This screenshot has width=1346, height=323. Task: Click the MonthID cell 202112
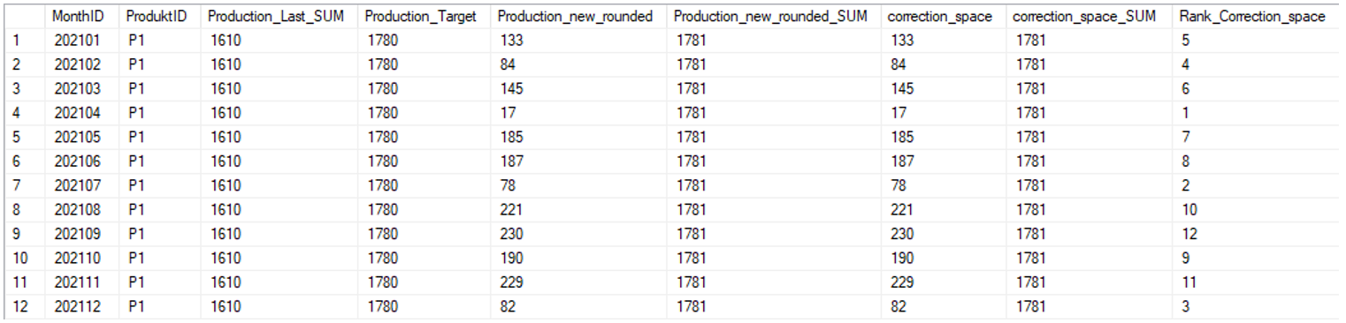pyautogui.click(x=81, y=306)
